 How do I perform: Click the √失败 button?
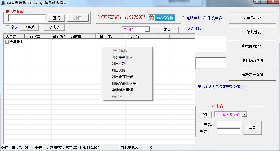click(29, 27)
